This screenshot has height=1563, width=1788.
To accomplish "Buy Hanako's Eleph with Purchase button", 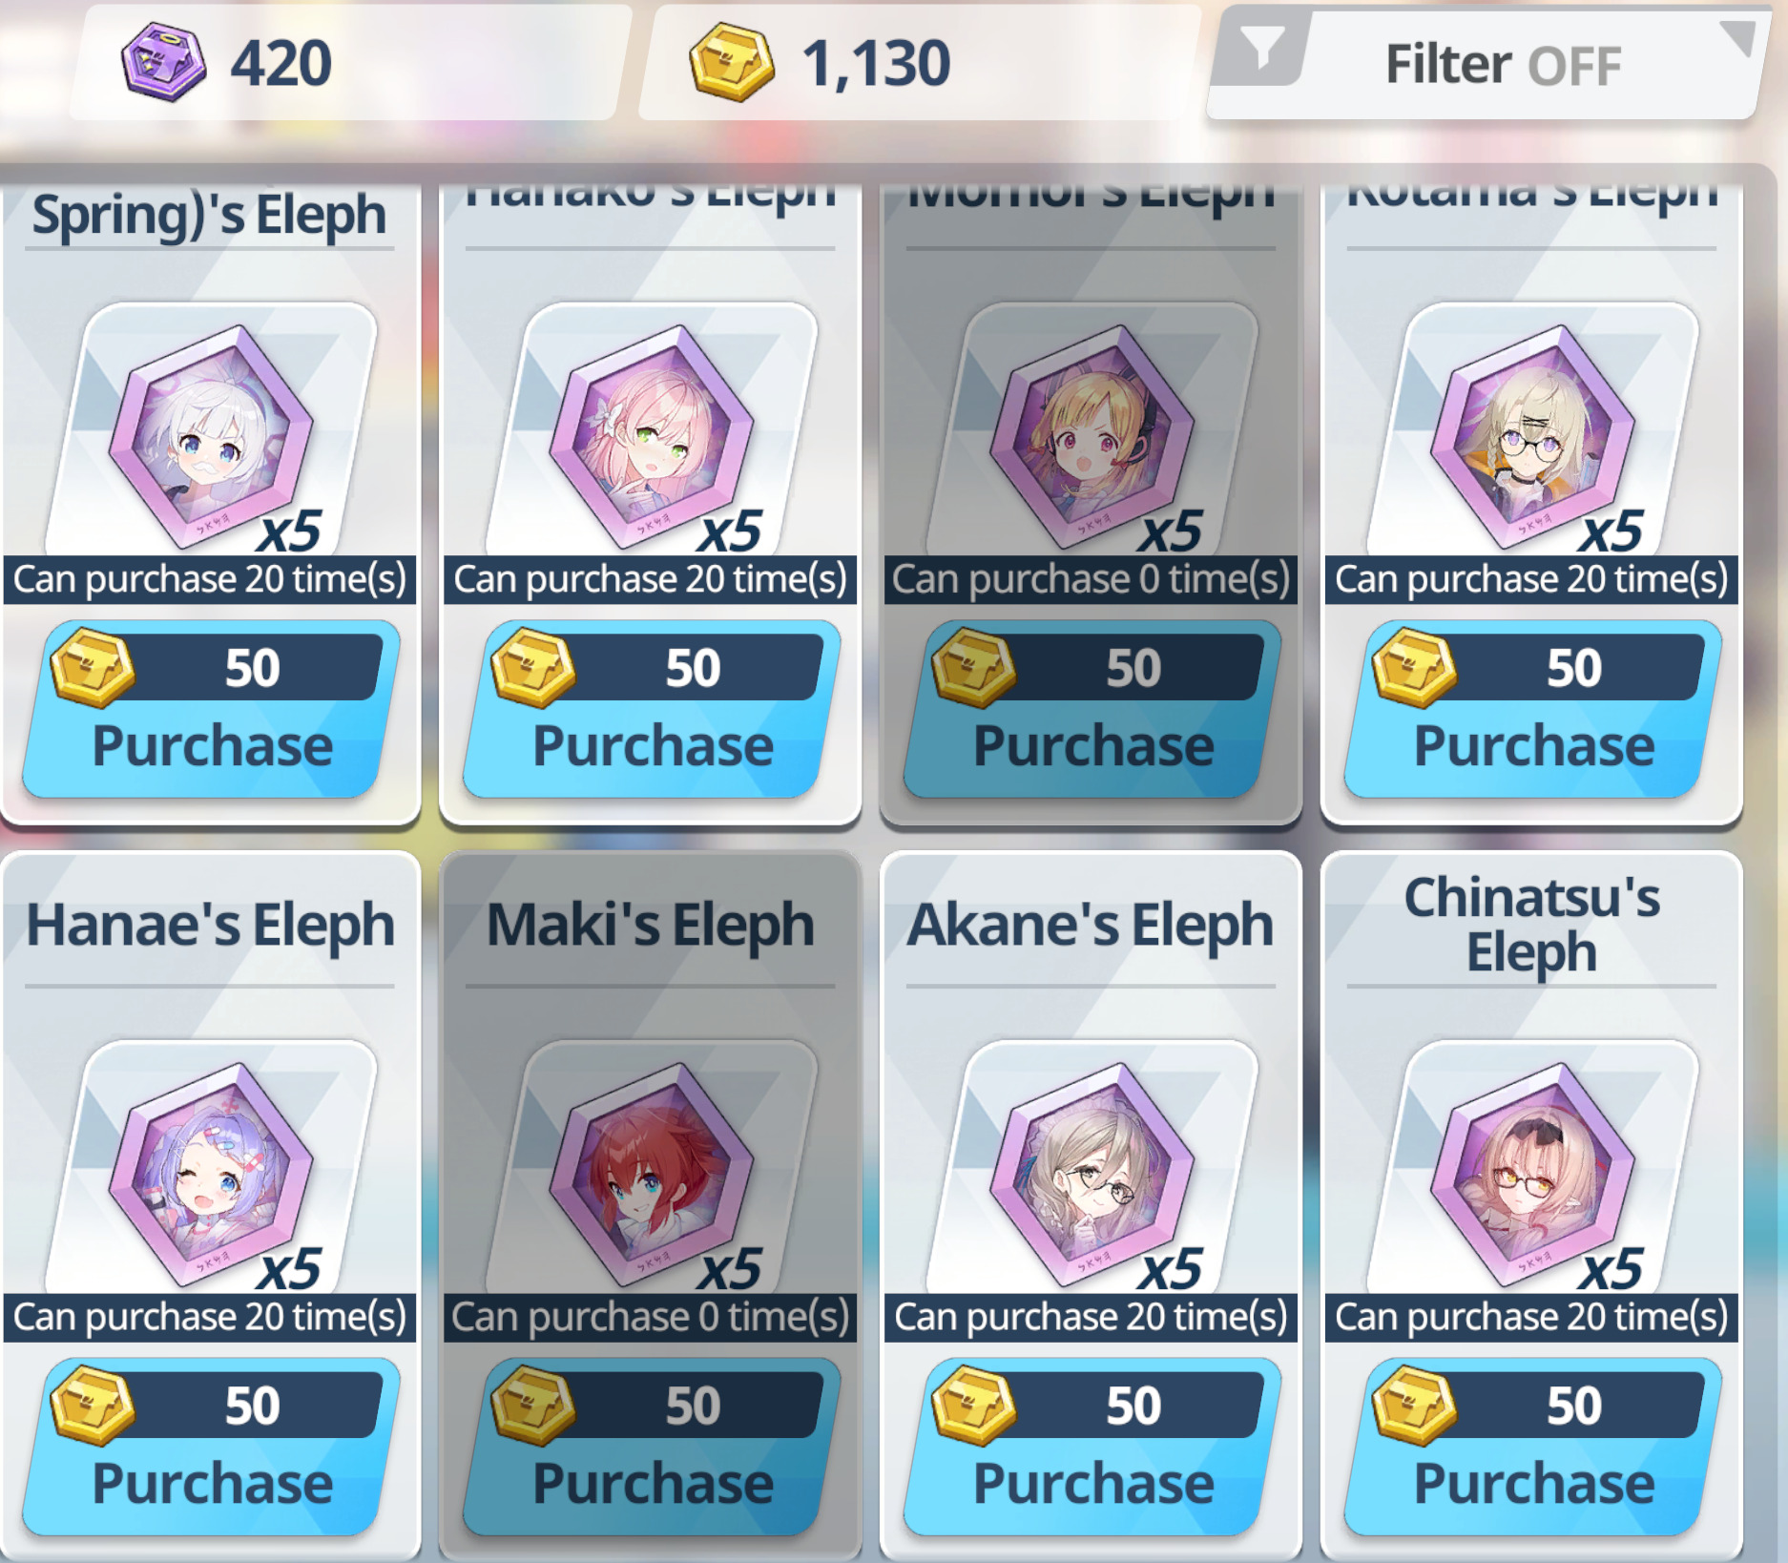I will click(x=653, y=709).
